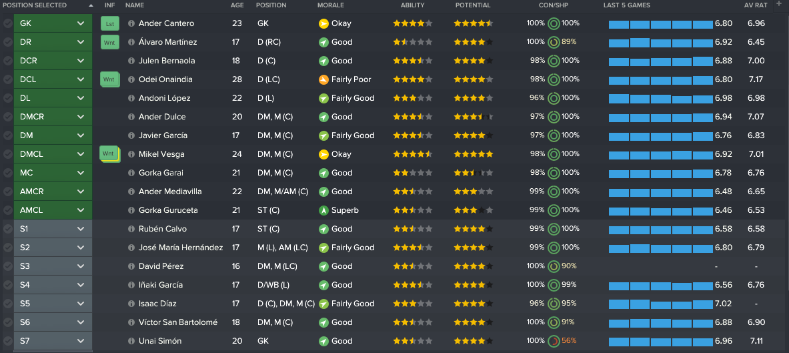789x353 pixels.
Task: Toggle the selection tick on the DM row
Action: pos(7,135)
